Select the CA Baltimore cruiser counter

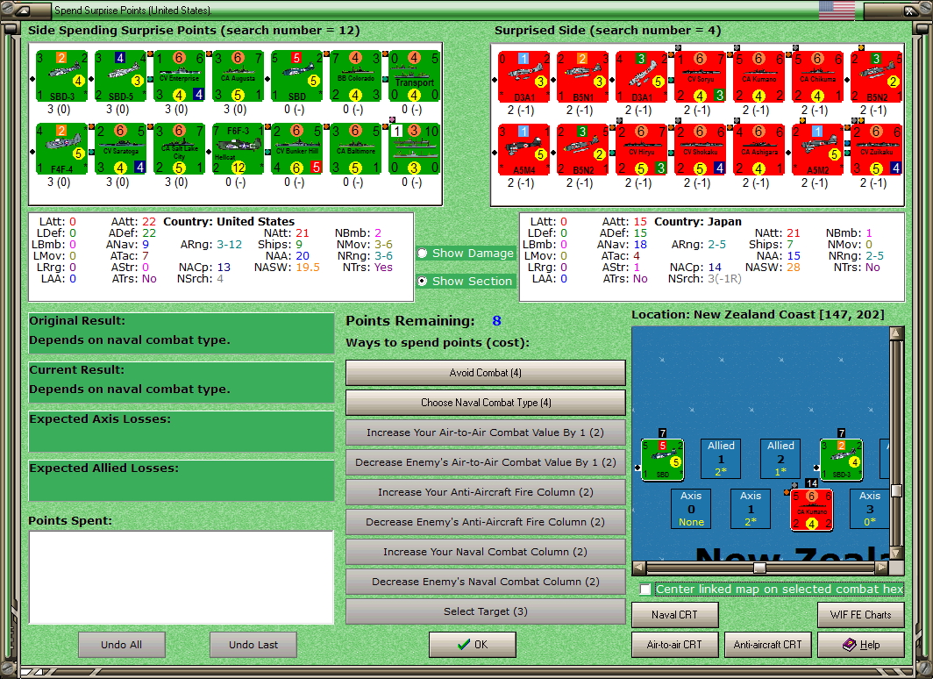point(356,149)
